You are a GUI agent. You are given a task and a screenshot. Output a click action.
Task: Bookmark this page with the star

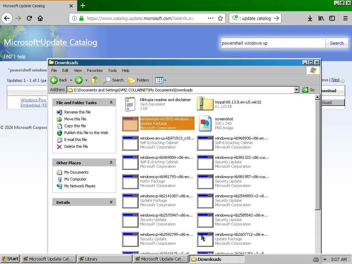(x=220, y=18)
